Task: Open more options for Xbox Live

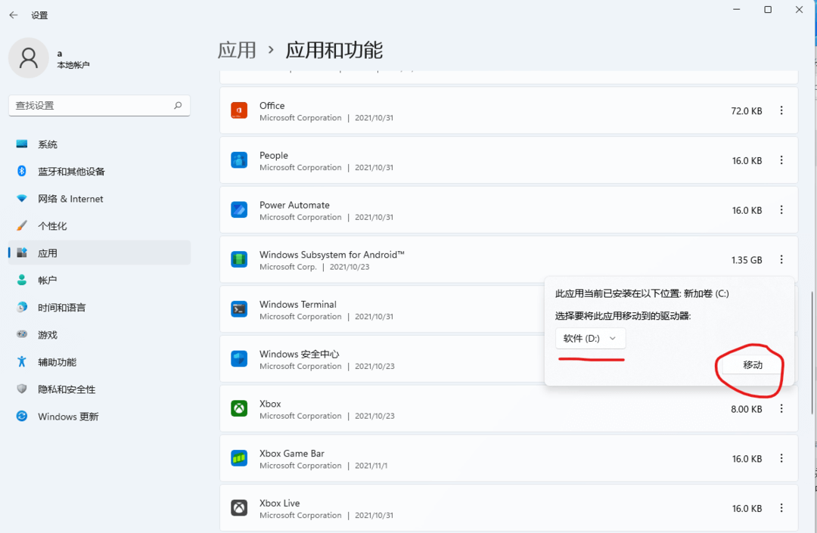Action: point(781,507)
